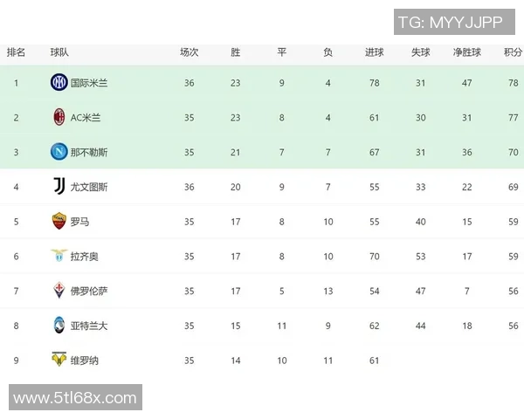Click the Fiorentina club crest icon

pos(59,291)
